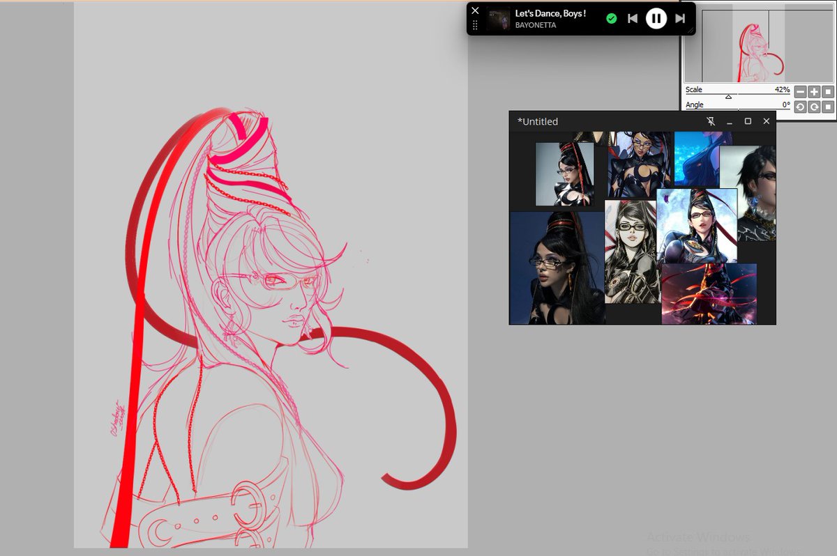The height and width of the screenshot is (556, 837).
Task: Select the grey-background profile reference image
Action: 564,174
